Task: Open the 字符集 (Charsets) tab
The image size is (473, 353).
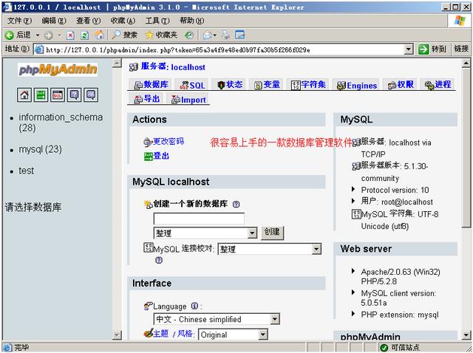Action: tap(308, 85)
